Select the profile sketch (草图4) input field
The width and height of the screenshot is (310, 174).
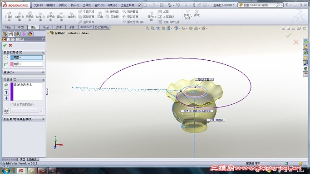(28, 58)
